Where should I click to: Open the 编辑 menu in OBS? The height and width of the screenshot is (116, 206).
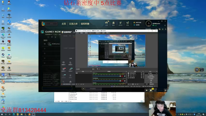pos(82,33)
